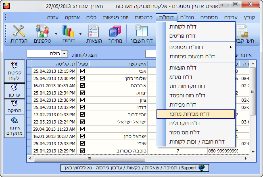Select דו"ח פריטים menu entry

pyautogui.click(x=196, y=36)
